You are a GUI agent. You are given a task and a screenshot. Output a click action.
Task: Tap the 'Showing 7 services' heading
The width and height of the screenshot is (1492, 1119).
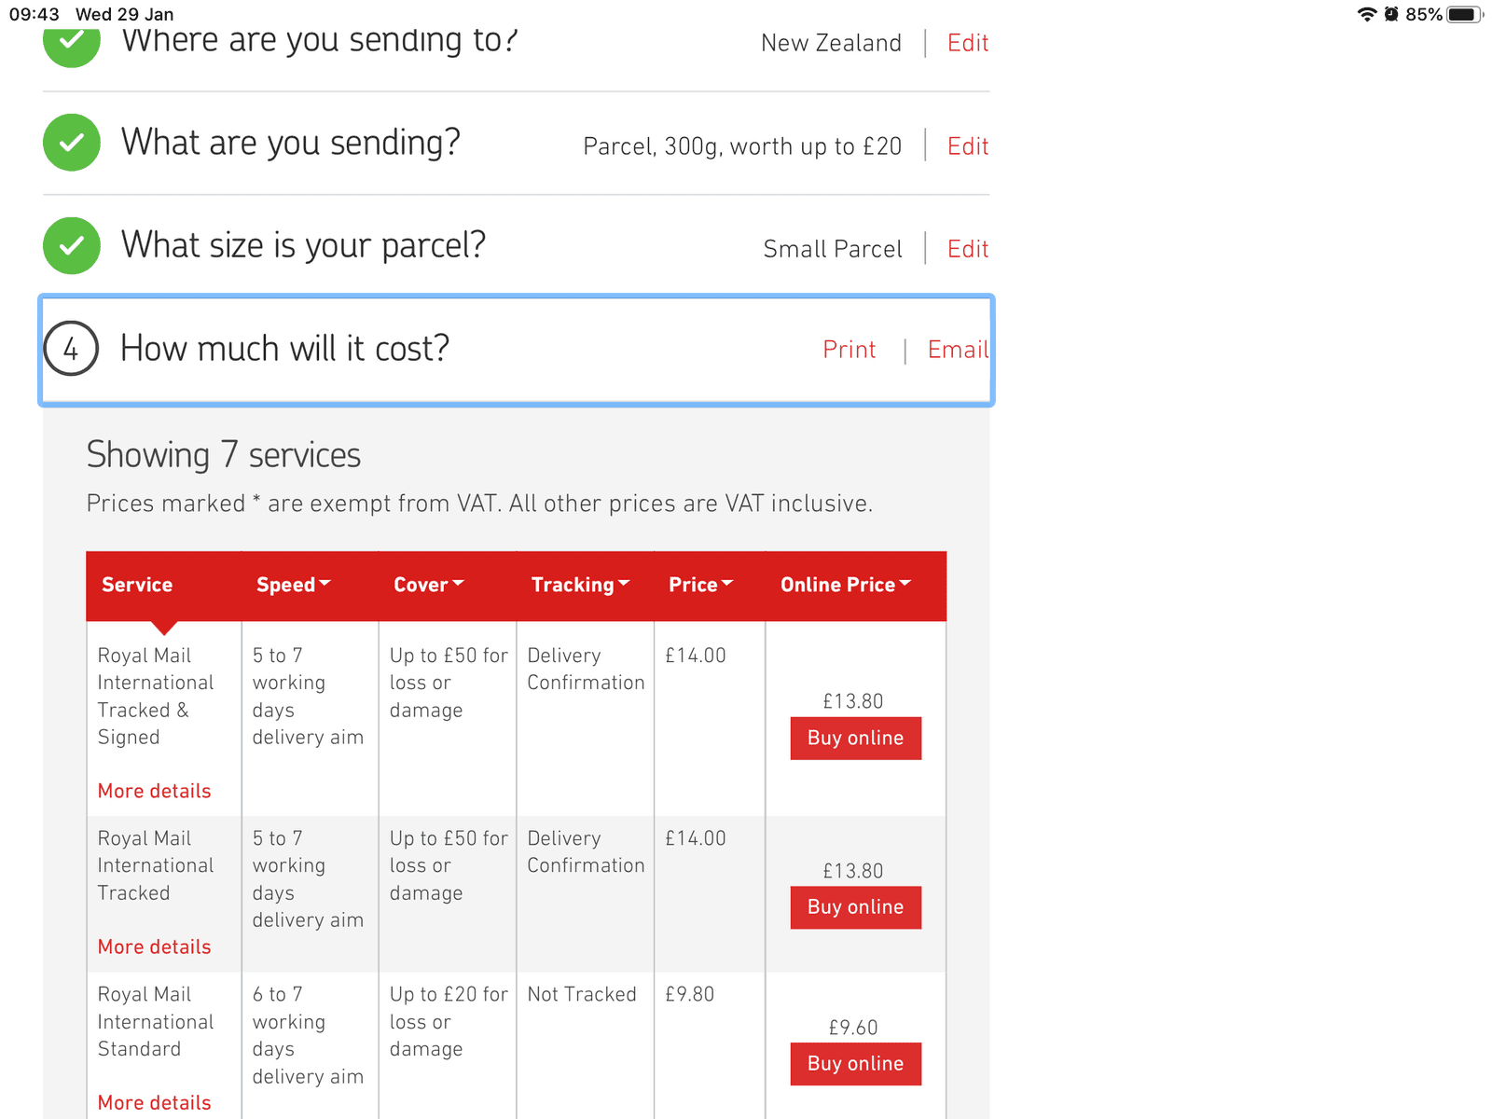tap(224, 455)
